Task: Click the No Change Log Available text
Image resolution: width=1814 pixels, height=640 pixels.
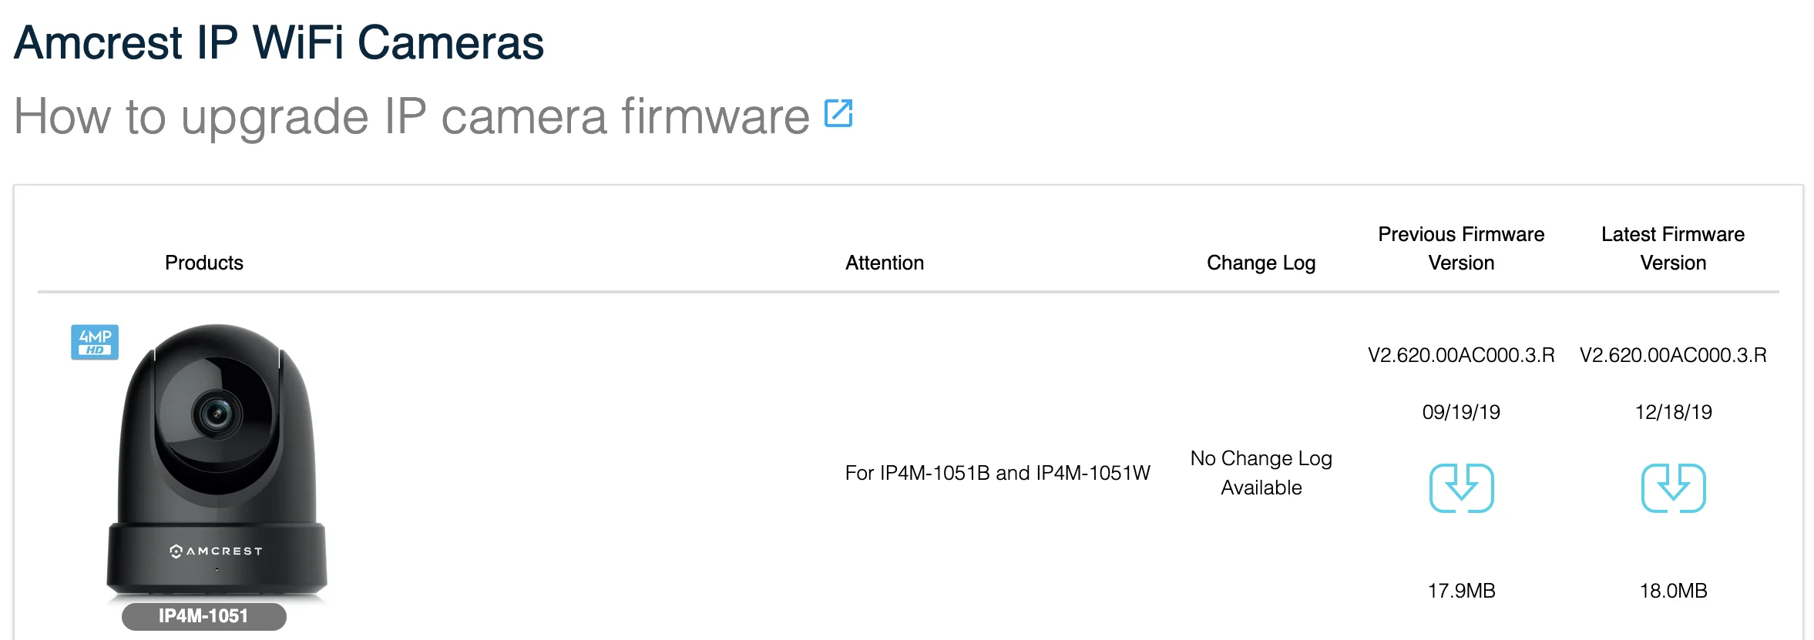Action: [1260, 472]
